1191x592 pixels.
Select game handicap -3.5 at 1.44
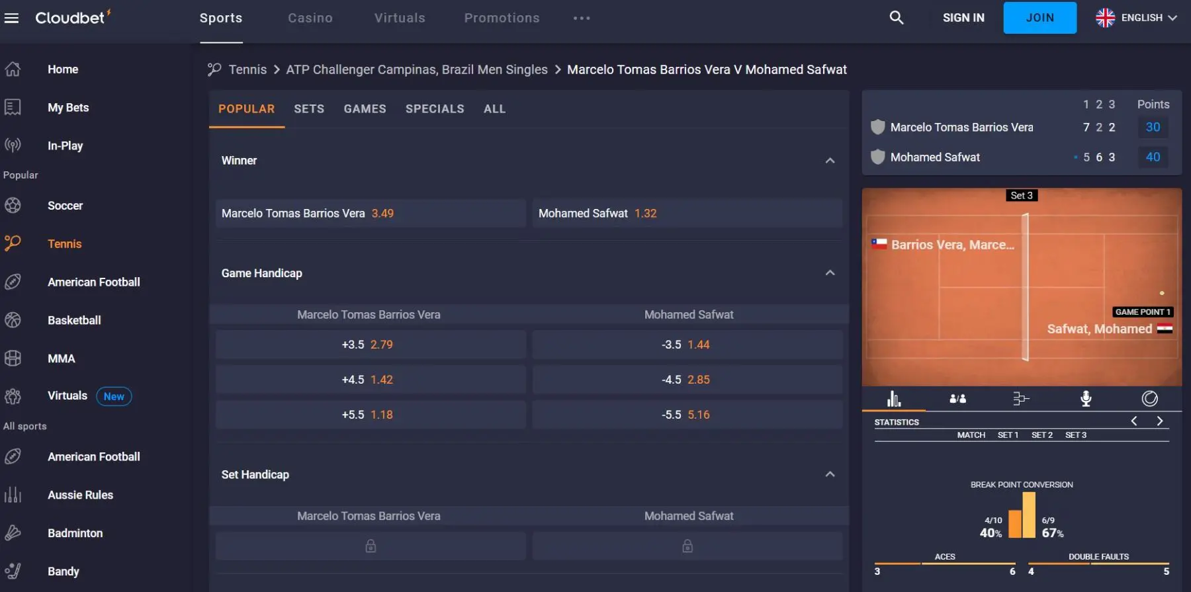pos(687,345)
